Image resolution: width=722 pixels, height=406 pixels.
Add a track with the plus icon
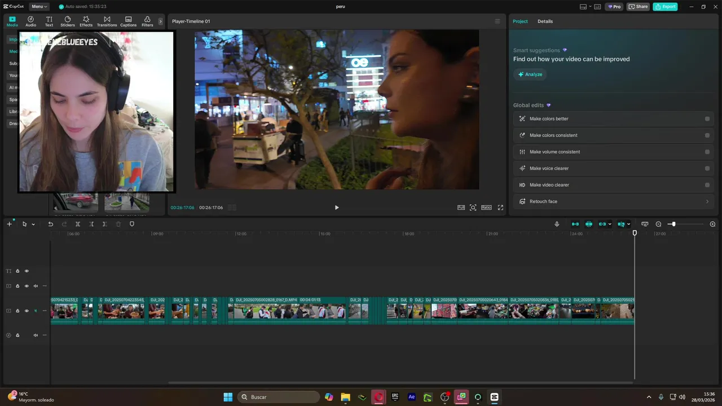tap(9, 224)
